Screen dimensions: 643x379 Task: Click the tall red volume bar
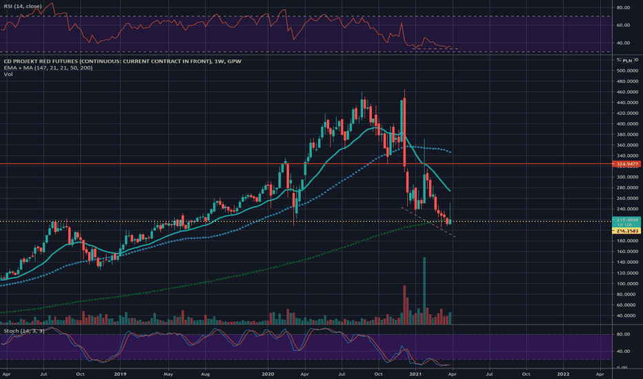pos(405,305)
